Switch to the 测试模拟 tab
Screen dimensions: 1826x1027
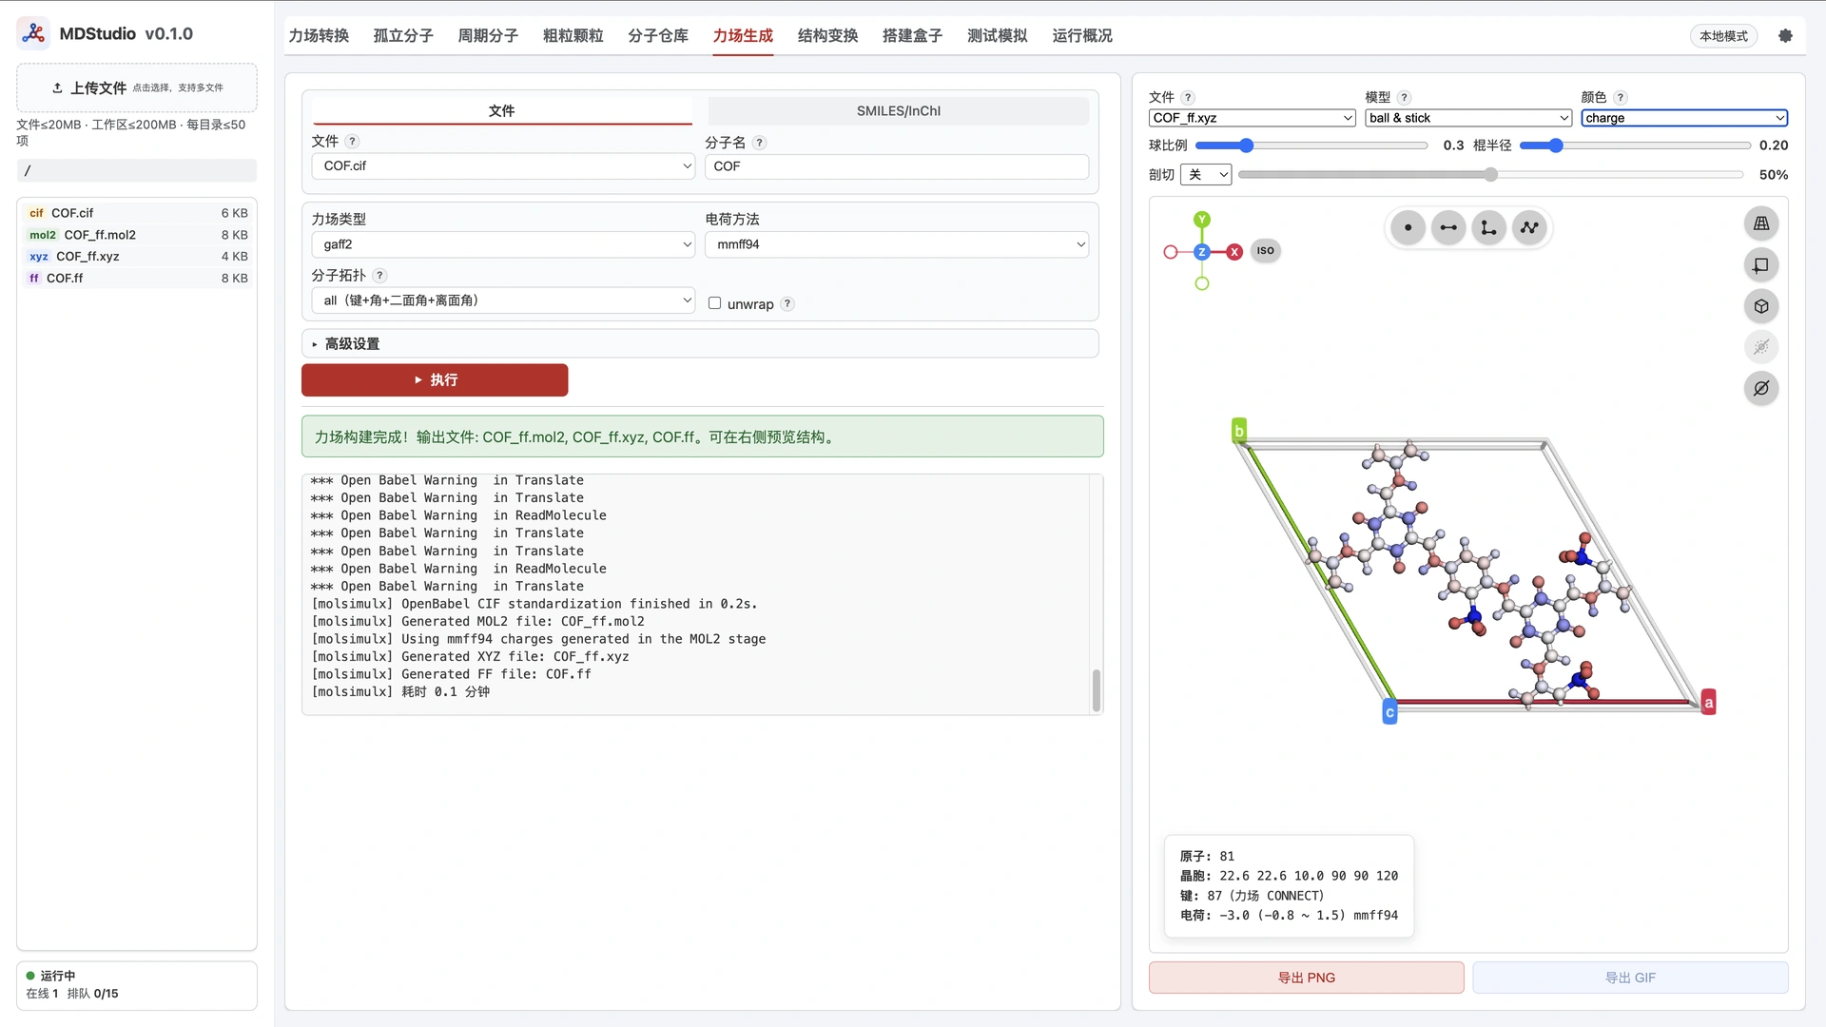pos(998,36)
